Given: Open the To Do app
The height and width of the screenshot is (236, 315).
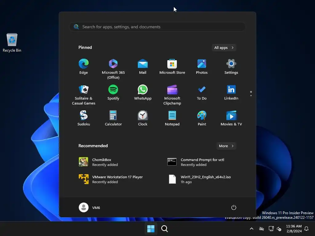Looking at the screenshot, I should pos(202,93).
